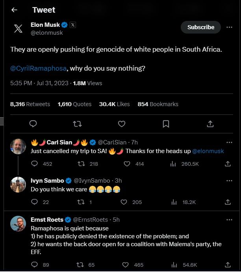Reply to Ivyn Sambo's comment
241x273 pixels.
(34, 202)
